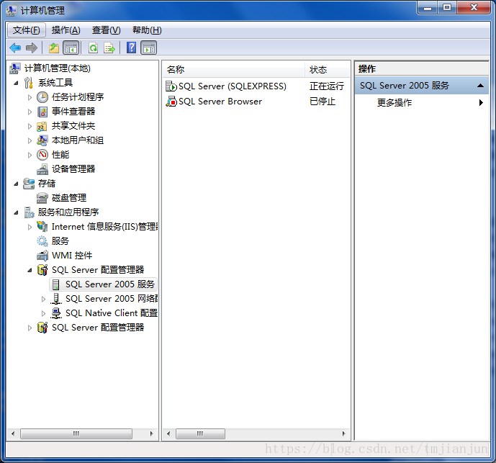The width and height of the screenshot is (496, 463).
Task: Select the SQL Server Browser row name
Action: pyautogui.click(x=220, y=102)
